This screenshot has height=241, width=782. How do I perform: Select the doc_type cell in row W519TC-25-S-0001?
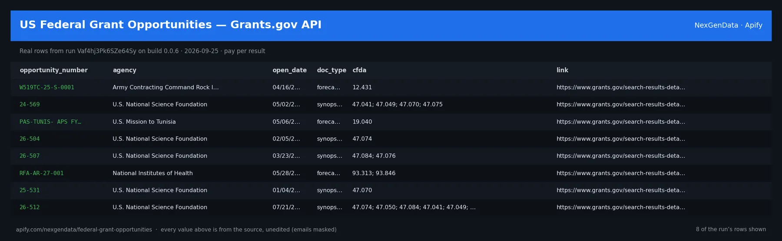pyautogui.click(x=328, y=88)
